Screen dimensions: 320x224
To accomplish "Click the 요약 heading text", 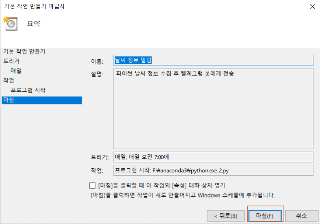I will 34,24.
